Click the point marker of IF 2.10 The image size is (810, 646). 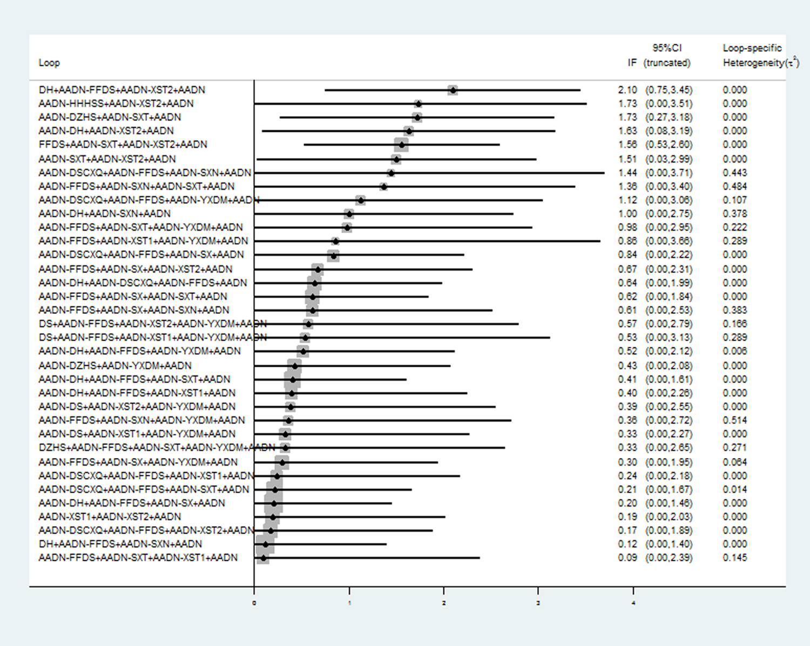[453, 90]
